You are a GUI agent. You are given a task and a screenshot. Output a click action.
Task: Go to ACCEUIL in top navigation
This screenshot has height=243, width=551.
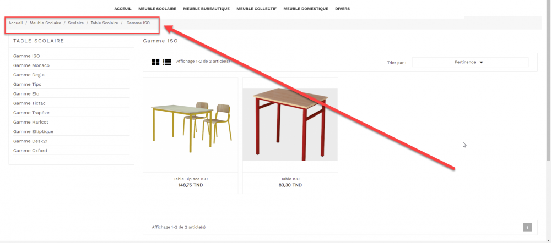click(x=123, y=9)
